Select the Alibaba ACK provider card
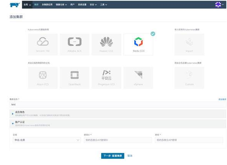The image size is (227, 165). [74, 45]
